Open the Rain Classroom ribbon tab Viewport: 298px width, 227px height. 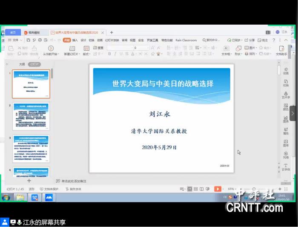pyautogui.click(x=186, y=40)
